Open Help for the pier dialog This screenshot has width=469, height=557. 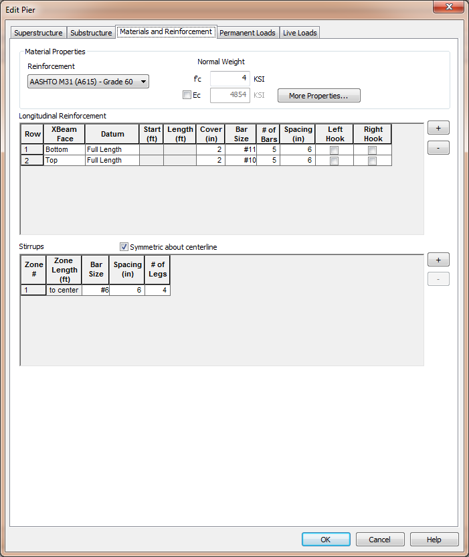pyautogui.click(x=434, y=540)
